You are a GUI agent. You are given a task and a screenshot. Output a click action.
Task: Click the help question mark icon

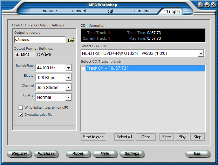point(200,5)
